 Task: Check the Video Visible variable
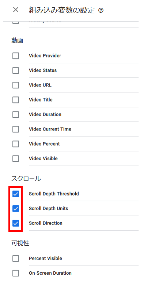click(x=16, y=159)
